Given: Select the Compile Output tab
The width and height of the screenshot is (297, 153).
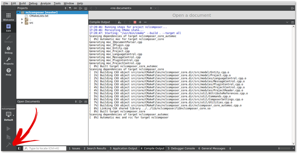Looking at the screenshot, I should coord(152,149).
